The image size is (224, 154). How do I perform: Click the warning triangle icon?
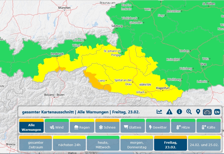point(169,111)
